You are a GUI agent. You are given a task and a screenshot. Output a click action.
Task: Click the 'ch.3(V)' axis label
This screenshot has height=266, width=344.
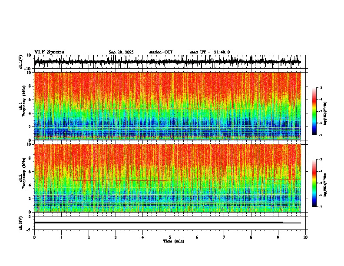pos(20,223)
